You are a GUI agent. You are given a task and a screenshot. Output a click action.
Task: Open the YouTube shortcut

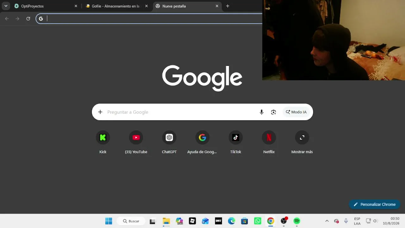[136, 142]
